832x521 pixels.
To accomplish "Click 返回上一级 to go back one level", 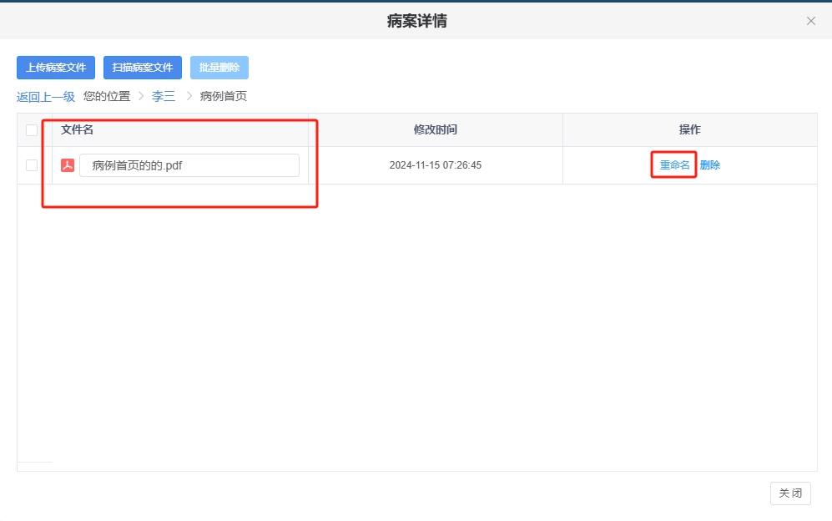I will pos(44,96).
